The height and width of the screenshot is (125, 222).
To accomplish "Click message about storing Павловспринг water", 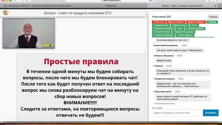I will [180, 50].
